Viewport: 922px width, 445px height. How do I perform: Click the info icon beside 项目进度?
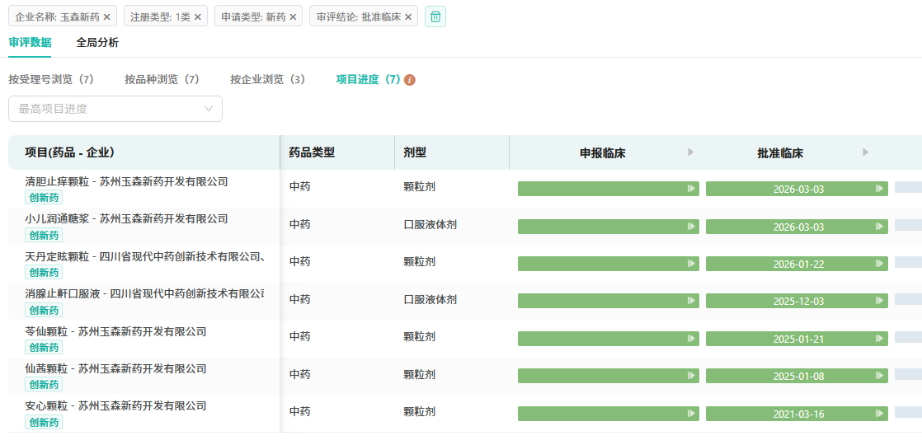coord(410,80)
